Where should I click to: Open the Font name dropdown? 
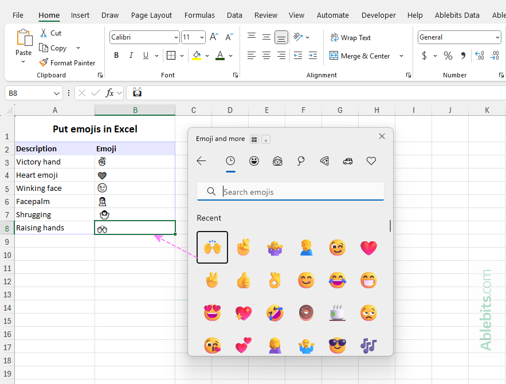[175, 37]
